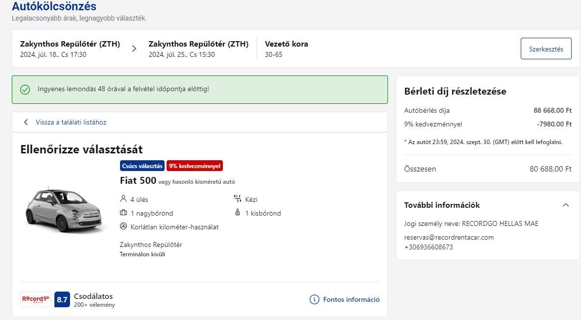581x320 pixels.
Task: Click the small bag icon
Action: point(238,213)
